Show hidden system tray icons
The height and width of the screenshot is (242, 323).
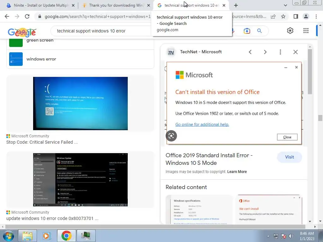click(268, 236)
